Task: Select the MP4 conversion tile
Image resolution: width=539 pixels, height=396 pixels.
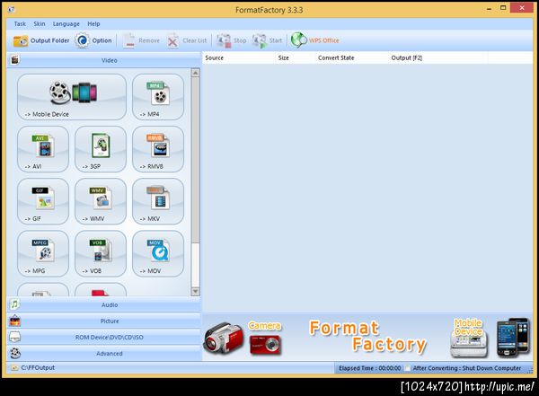Action: pos(158,97)
